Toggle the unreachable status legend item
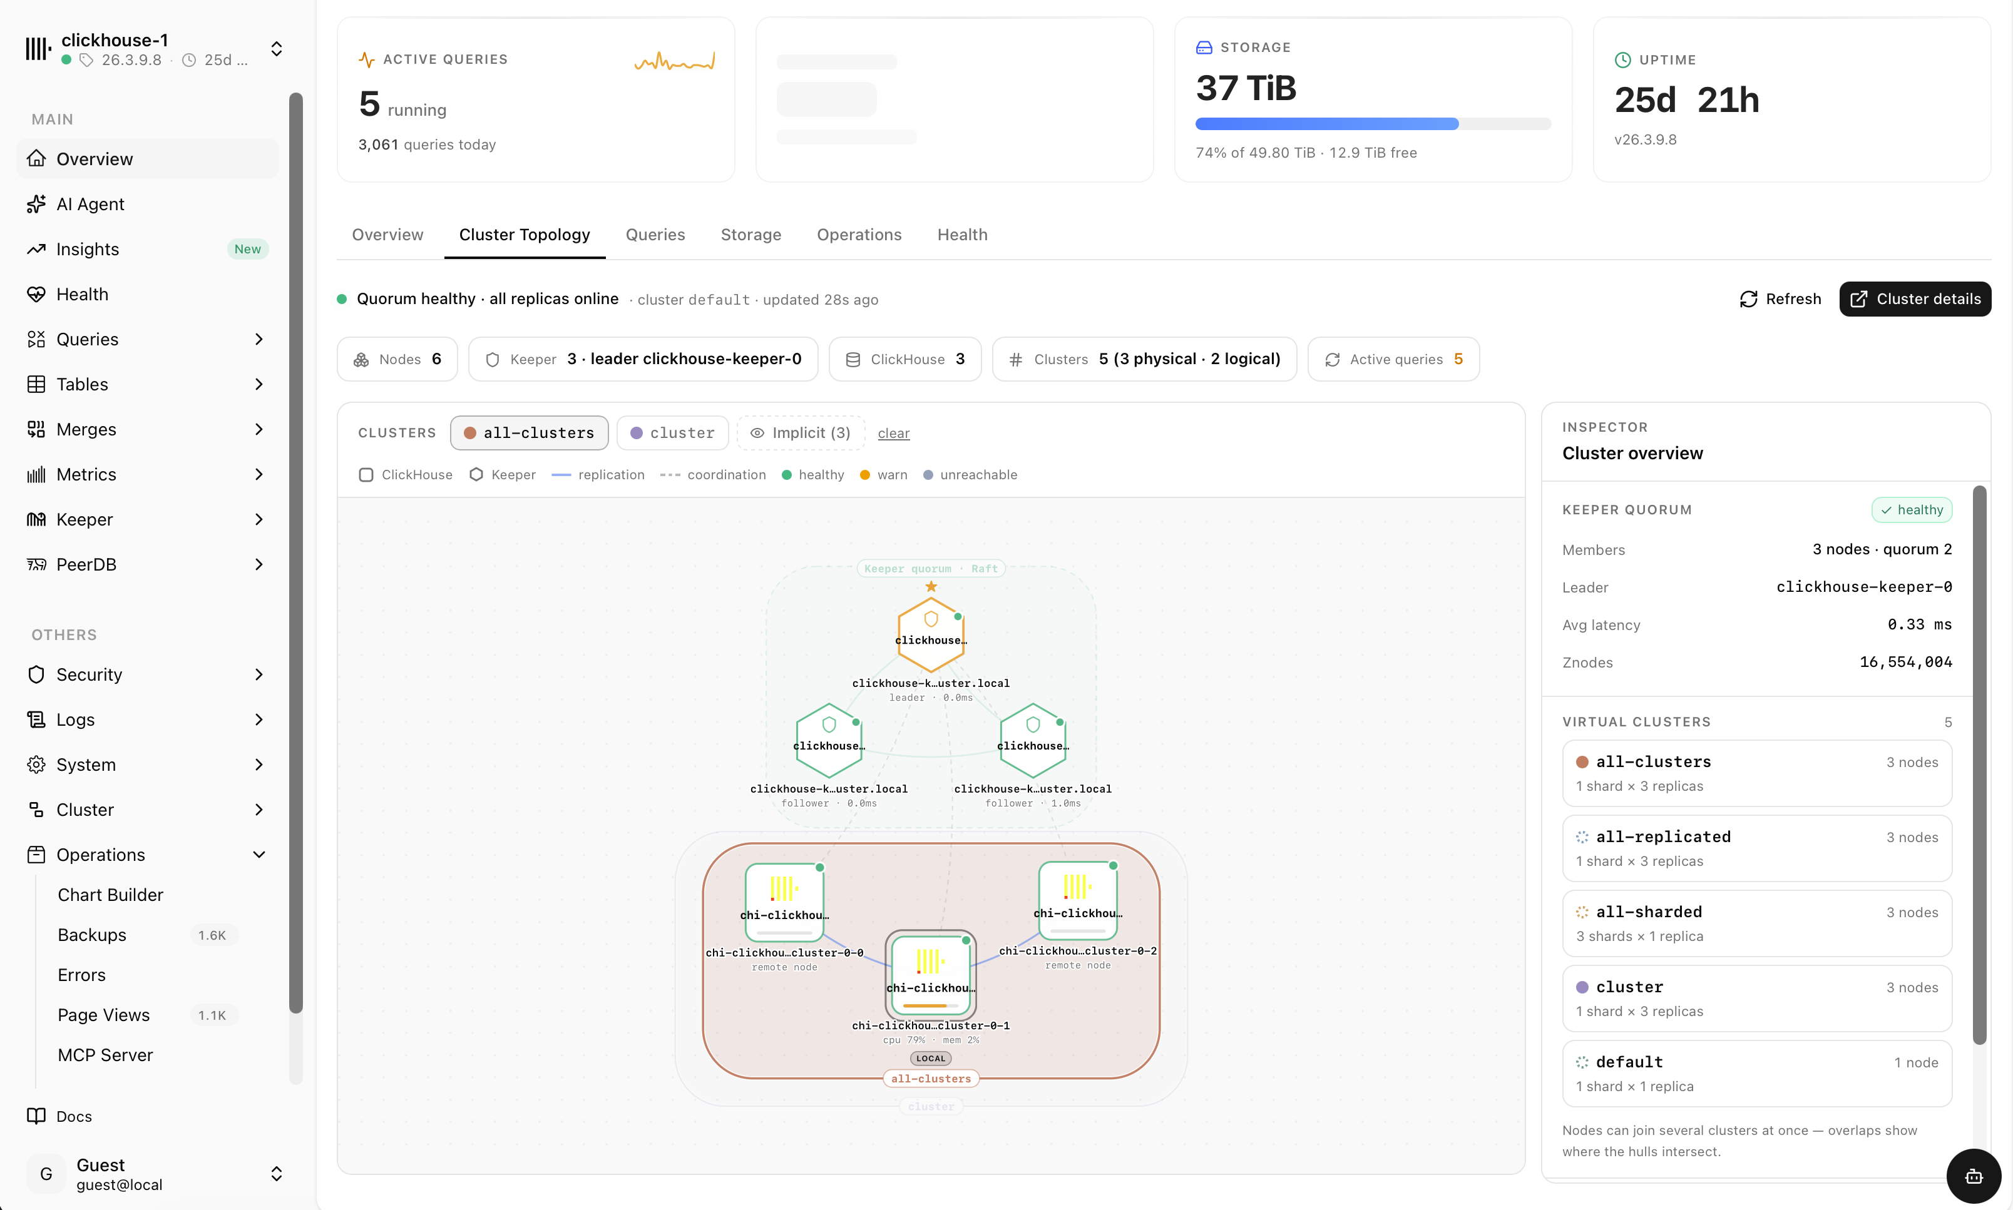This screenshot has width=2013, height=1210. 971,474
